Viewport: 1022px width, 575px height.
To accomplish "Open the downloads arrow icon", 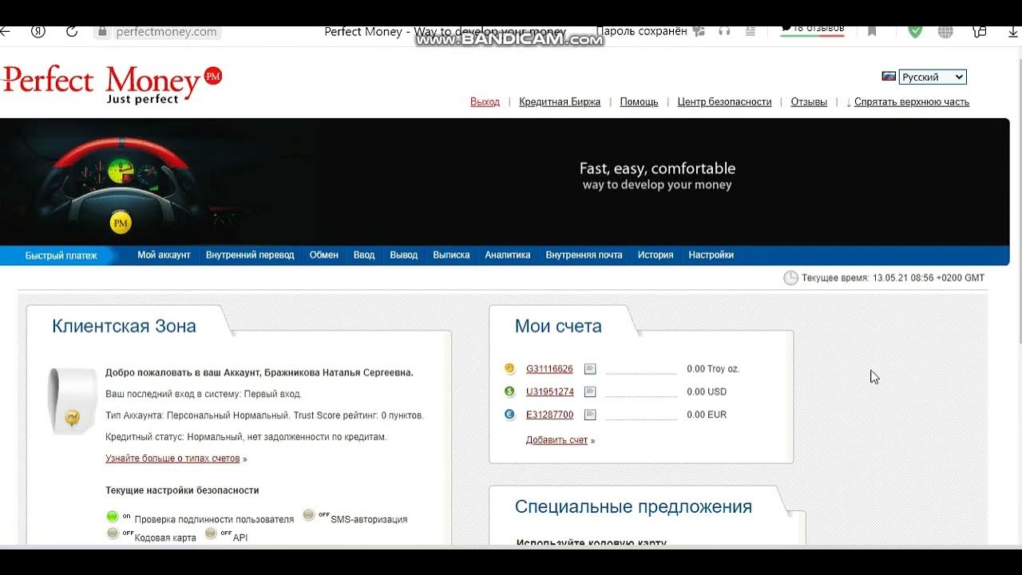I will 1013,32.
